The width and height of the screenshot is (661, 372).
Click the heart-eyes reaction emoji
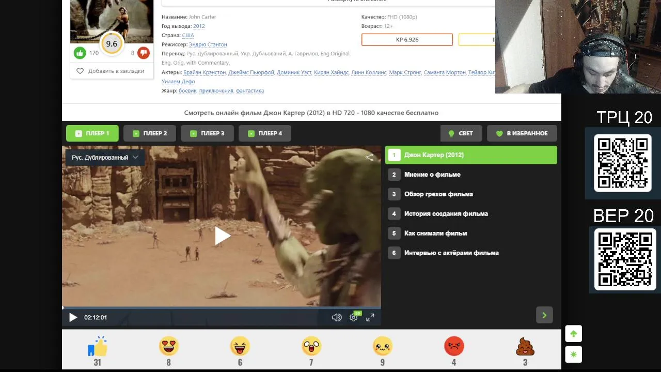click(x=168, y=346)
